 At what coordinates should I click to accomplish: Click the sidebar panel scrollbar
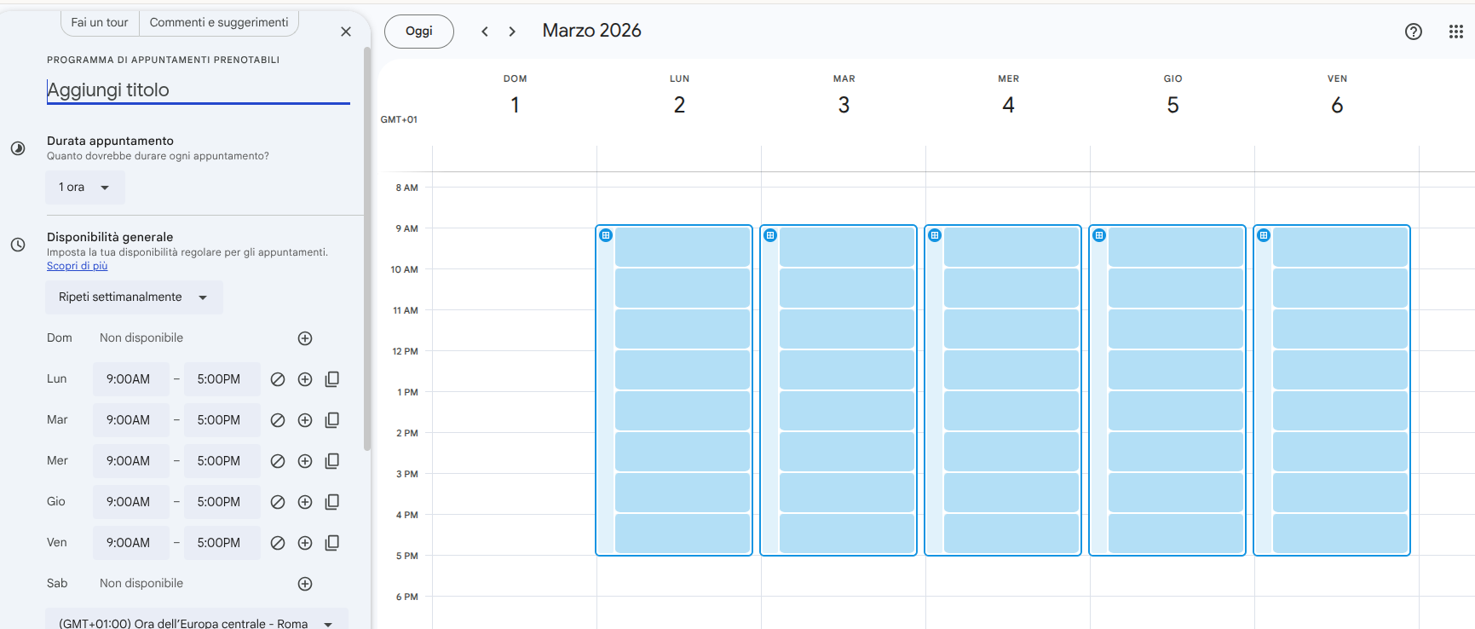point(367,247)
